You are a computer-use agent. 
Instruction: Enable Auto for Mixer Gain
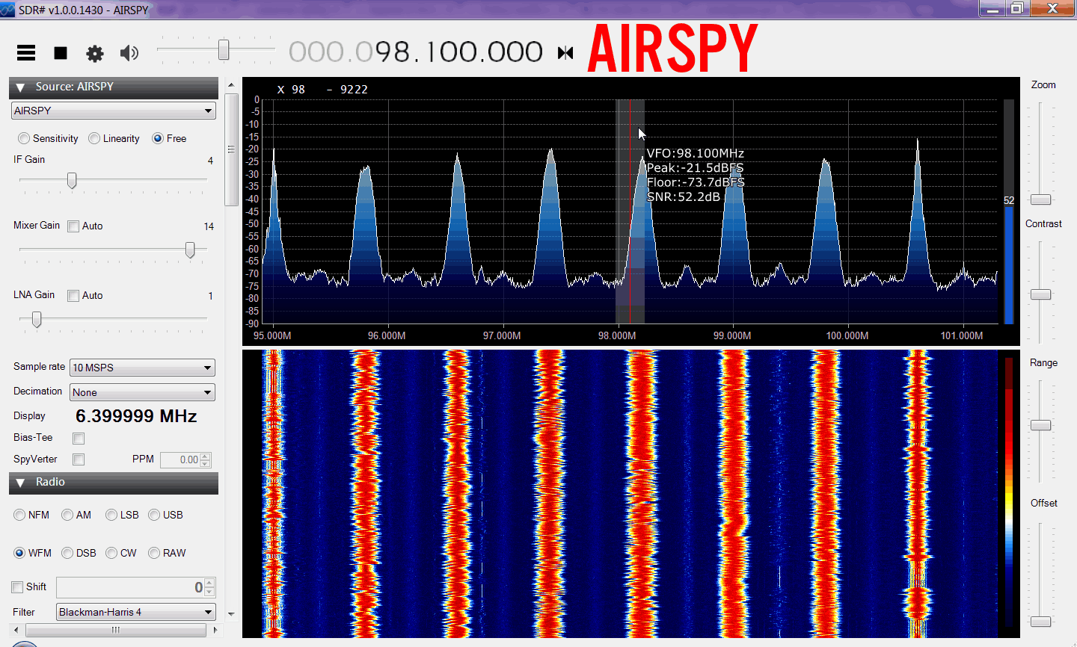[x=73, y=226]
